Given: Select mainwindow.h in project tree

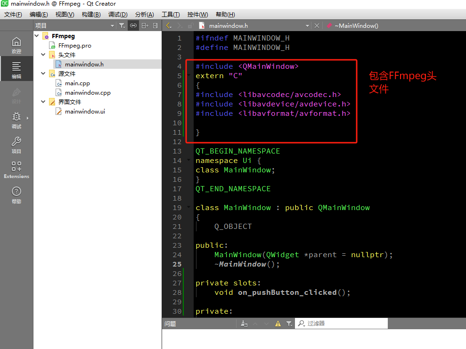Looking at the screenshot, I should [84, 64].
